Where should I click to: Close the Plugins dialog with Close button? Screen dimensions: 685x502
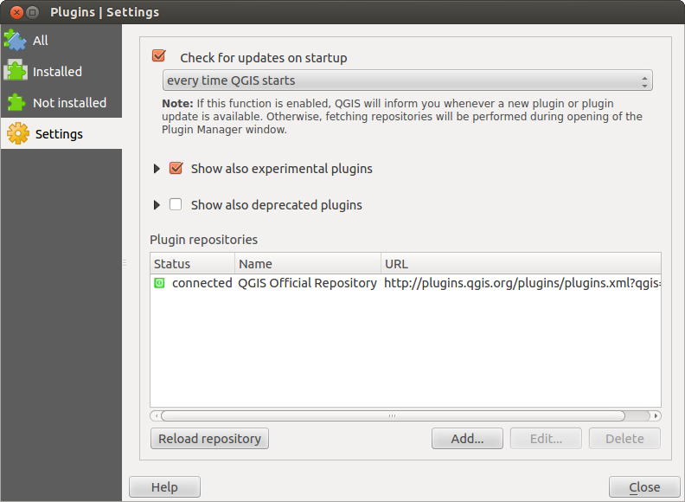click(644, 487)
